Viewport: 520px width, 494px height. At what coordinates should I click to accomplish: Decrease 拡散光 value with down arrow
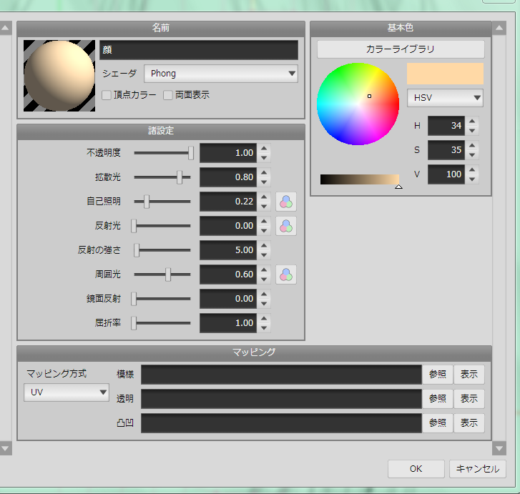[265, 182]
